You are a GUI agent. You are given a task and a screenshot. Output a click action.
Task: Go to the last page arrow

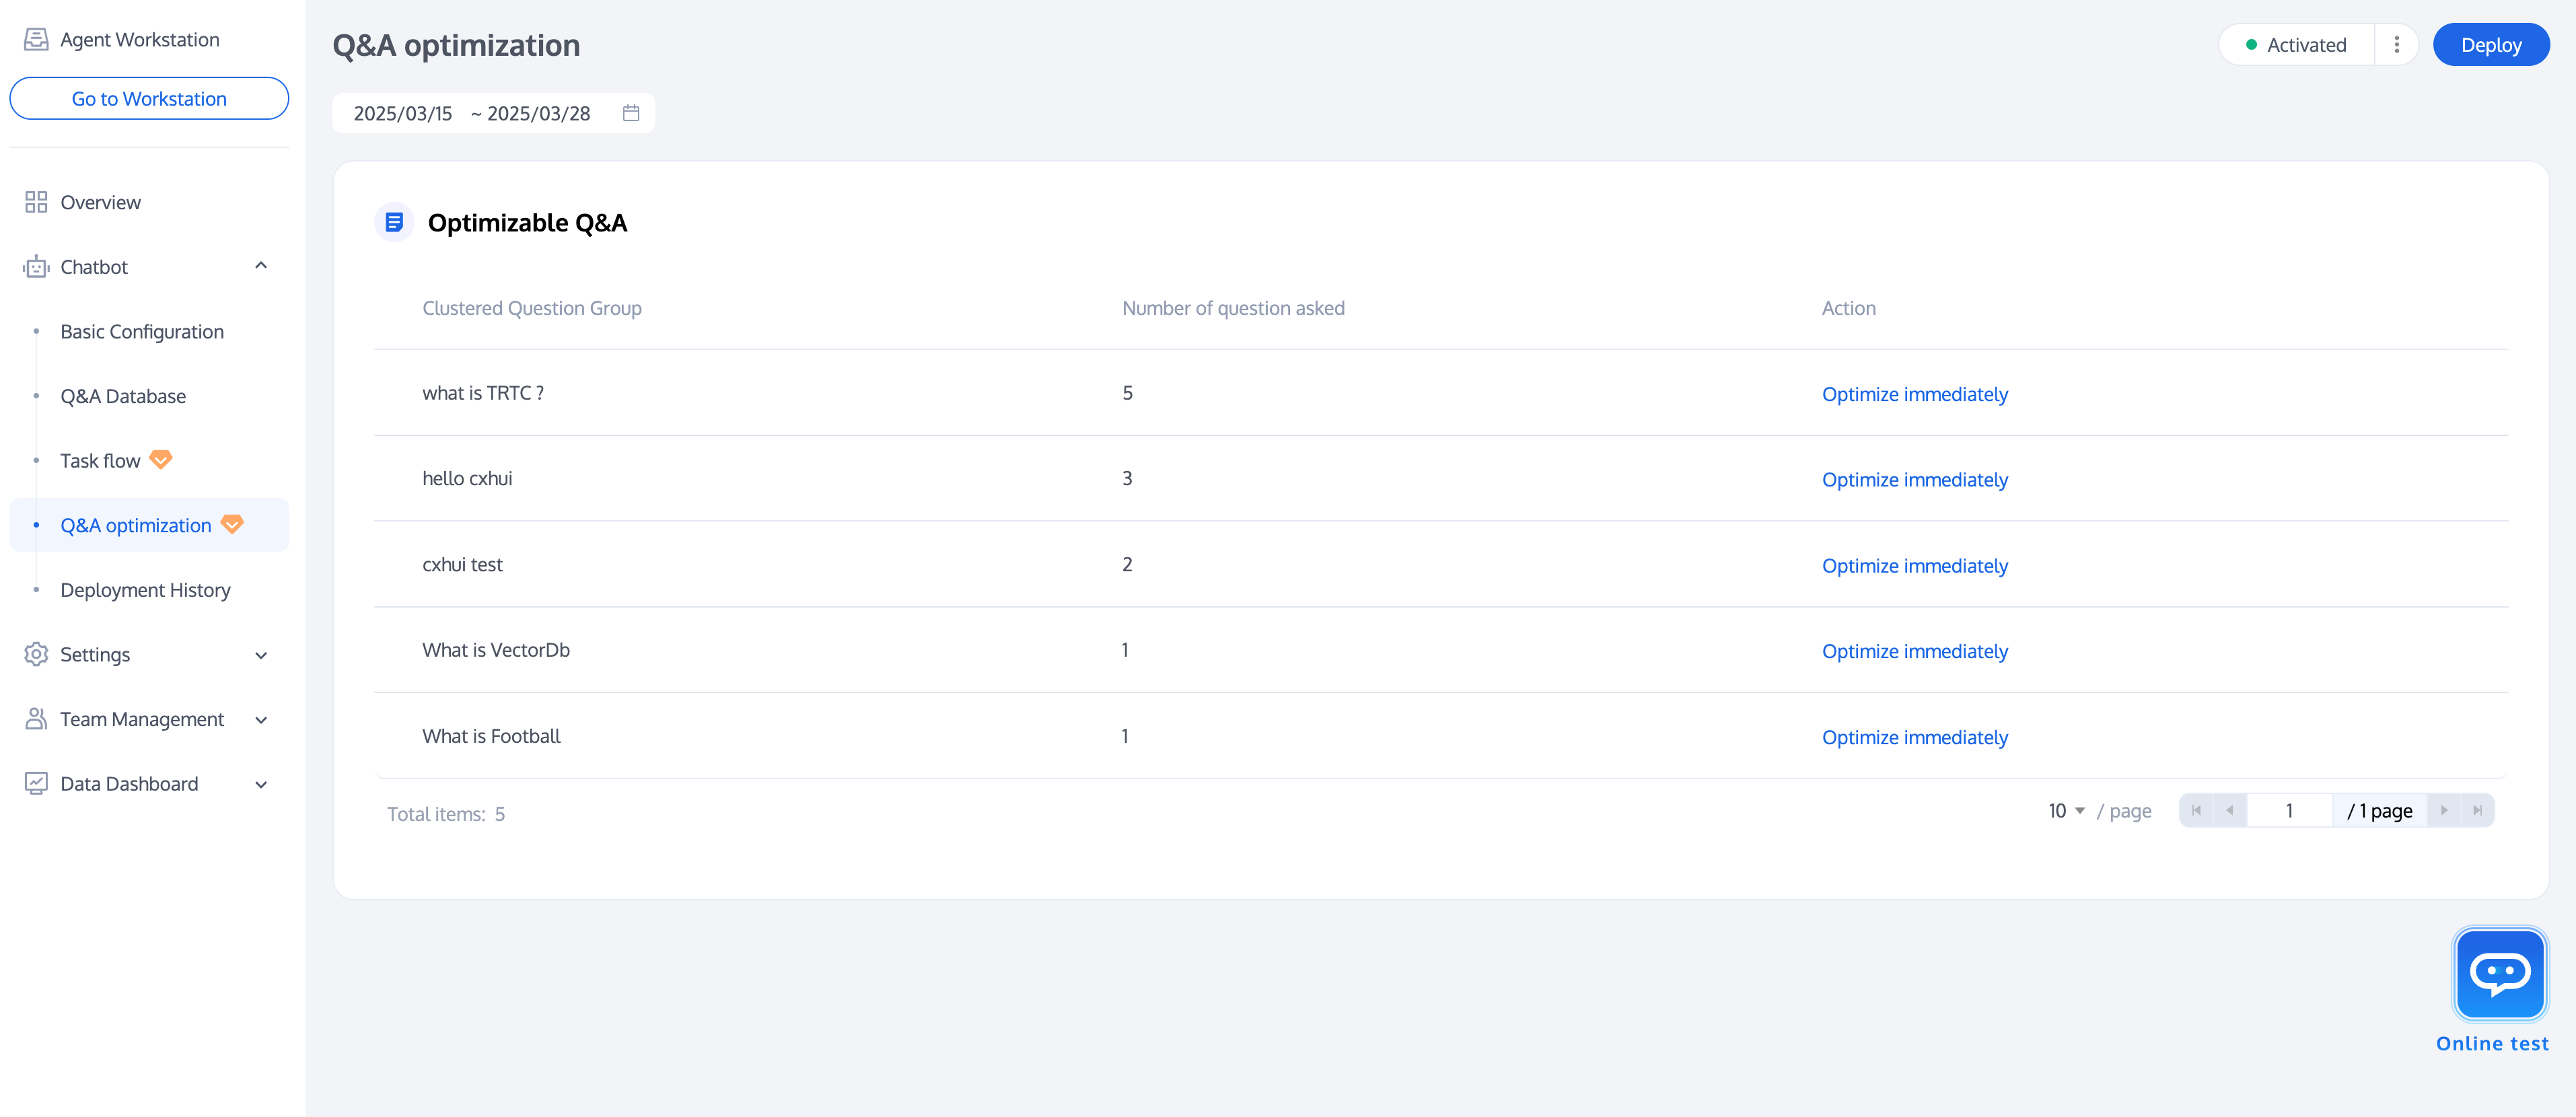pyautogui.click(x=2477, y=810)
